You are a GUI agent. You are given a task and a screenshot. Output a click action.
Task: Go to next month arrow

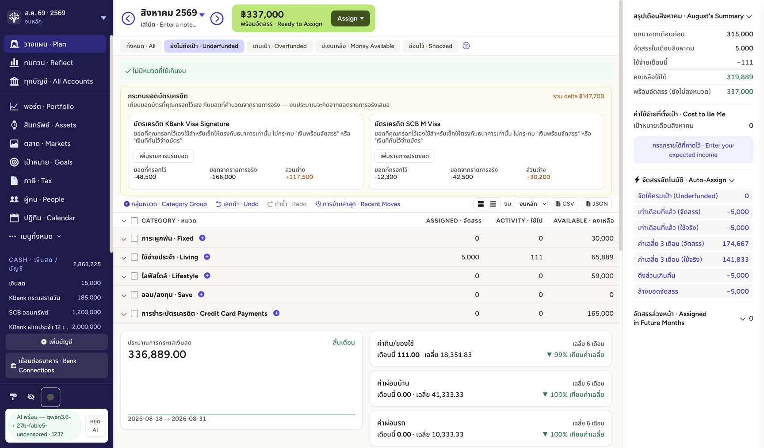[x=217, y=19]
